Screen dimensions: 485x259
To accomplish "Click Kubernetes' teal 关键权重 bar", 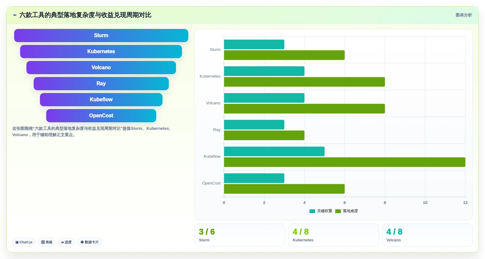I will pos(264,71).
